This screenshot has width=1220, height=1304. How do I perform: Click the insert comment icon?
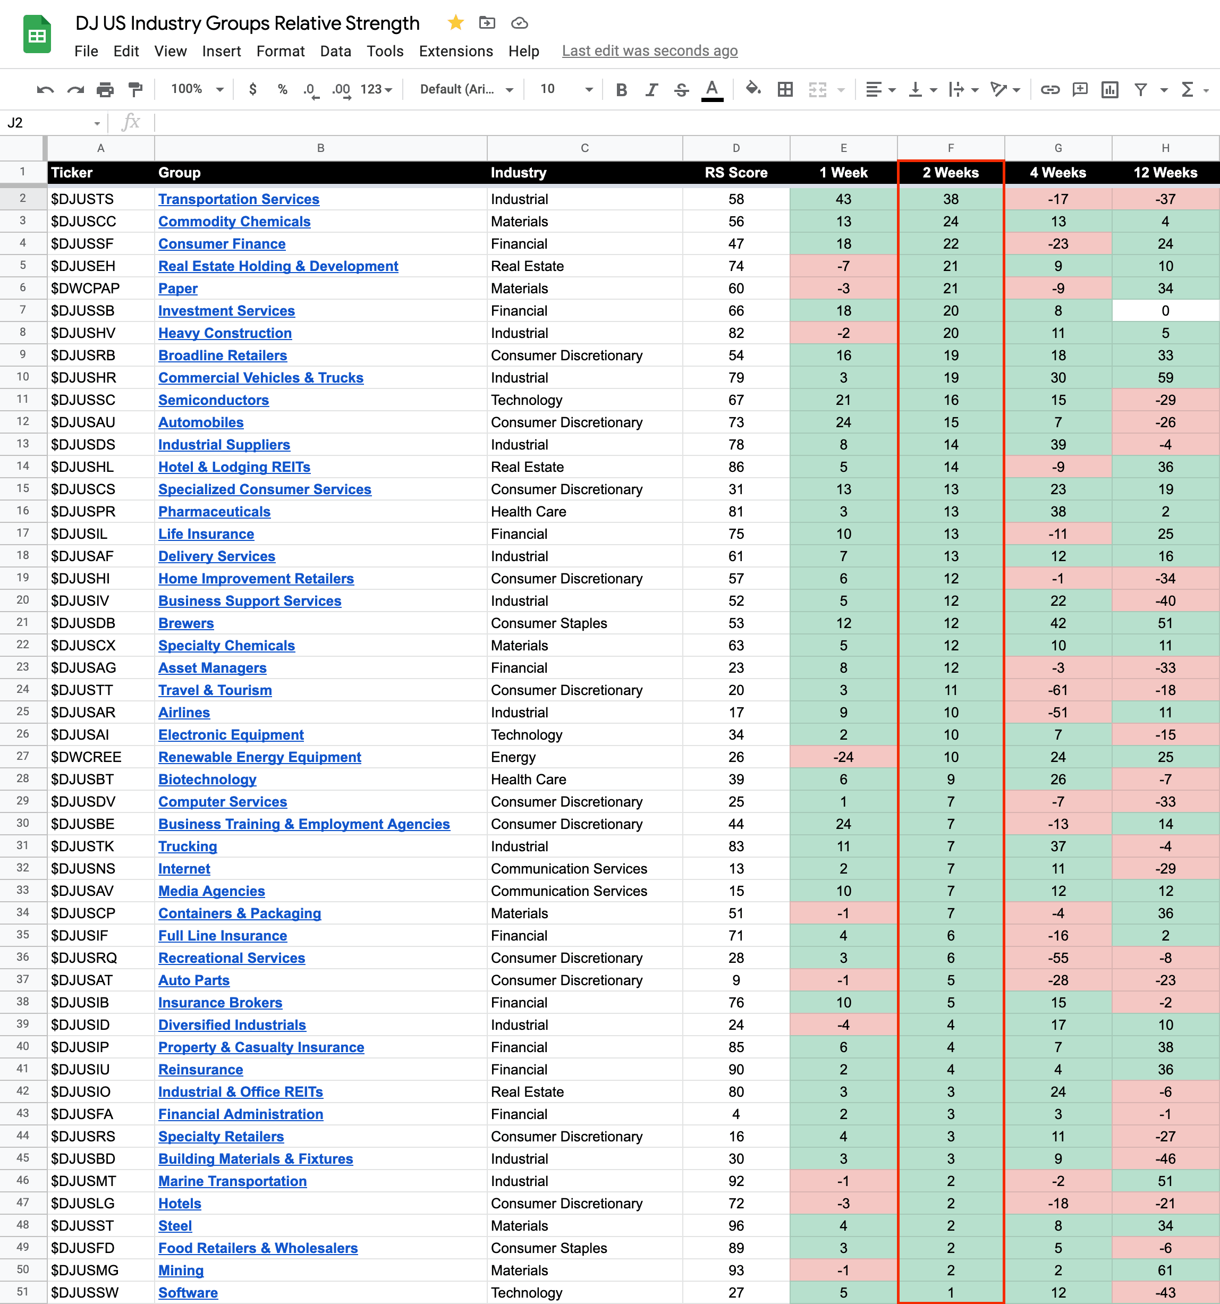pyautogui.click(x=1080, y=89)
